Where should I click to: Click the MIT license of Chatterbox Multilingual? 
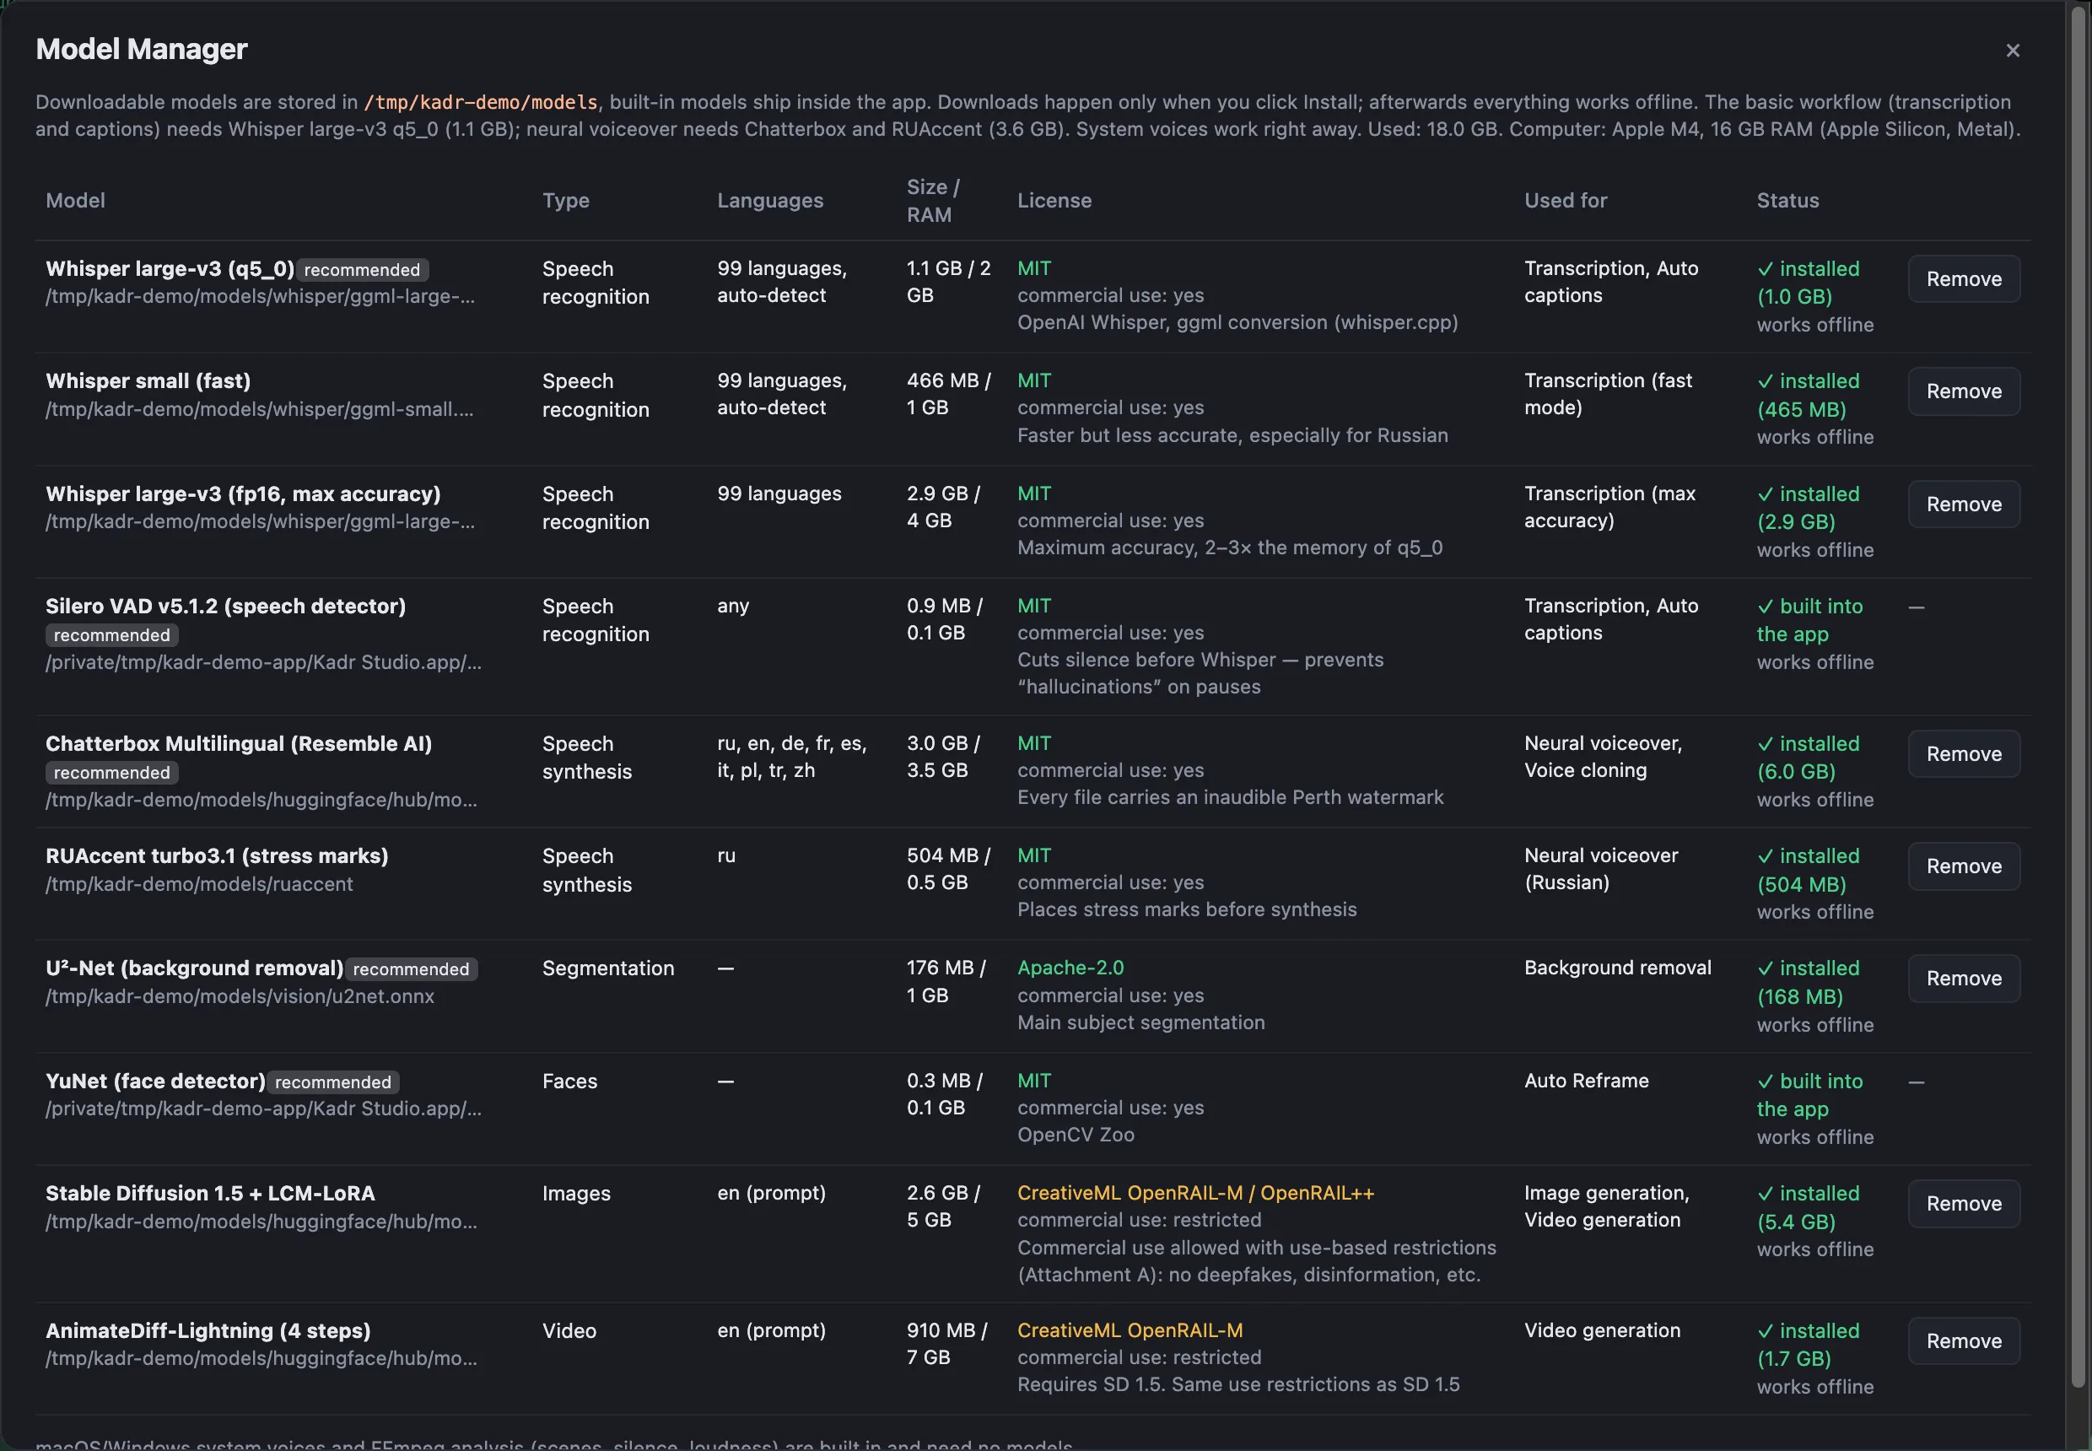[x=1033, y=744]
